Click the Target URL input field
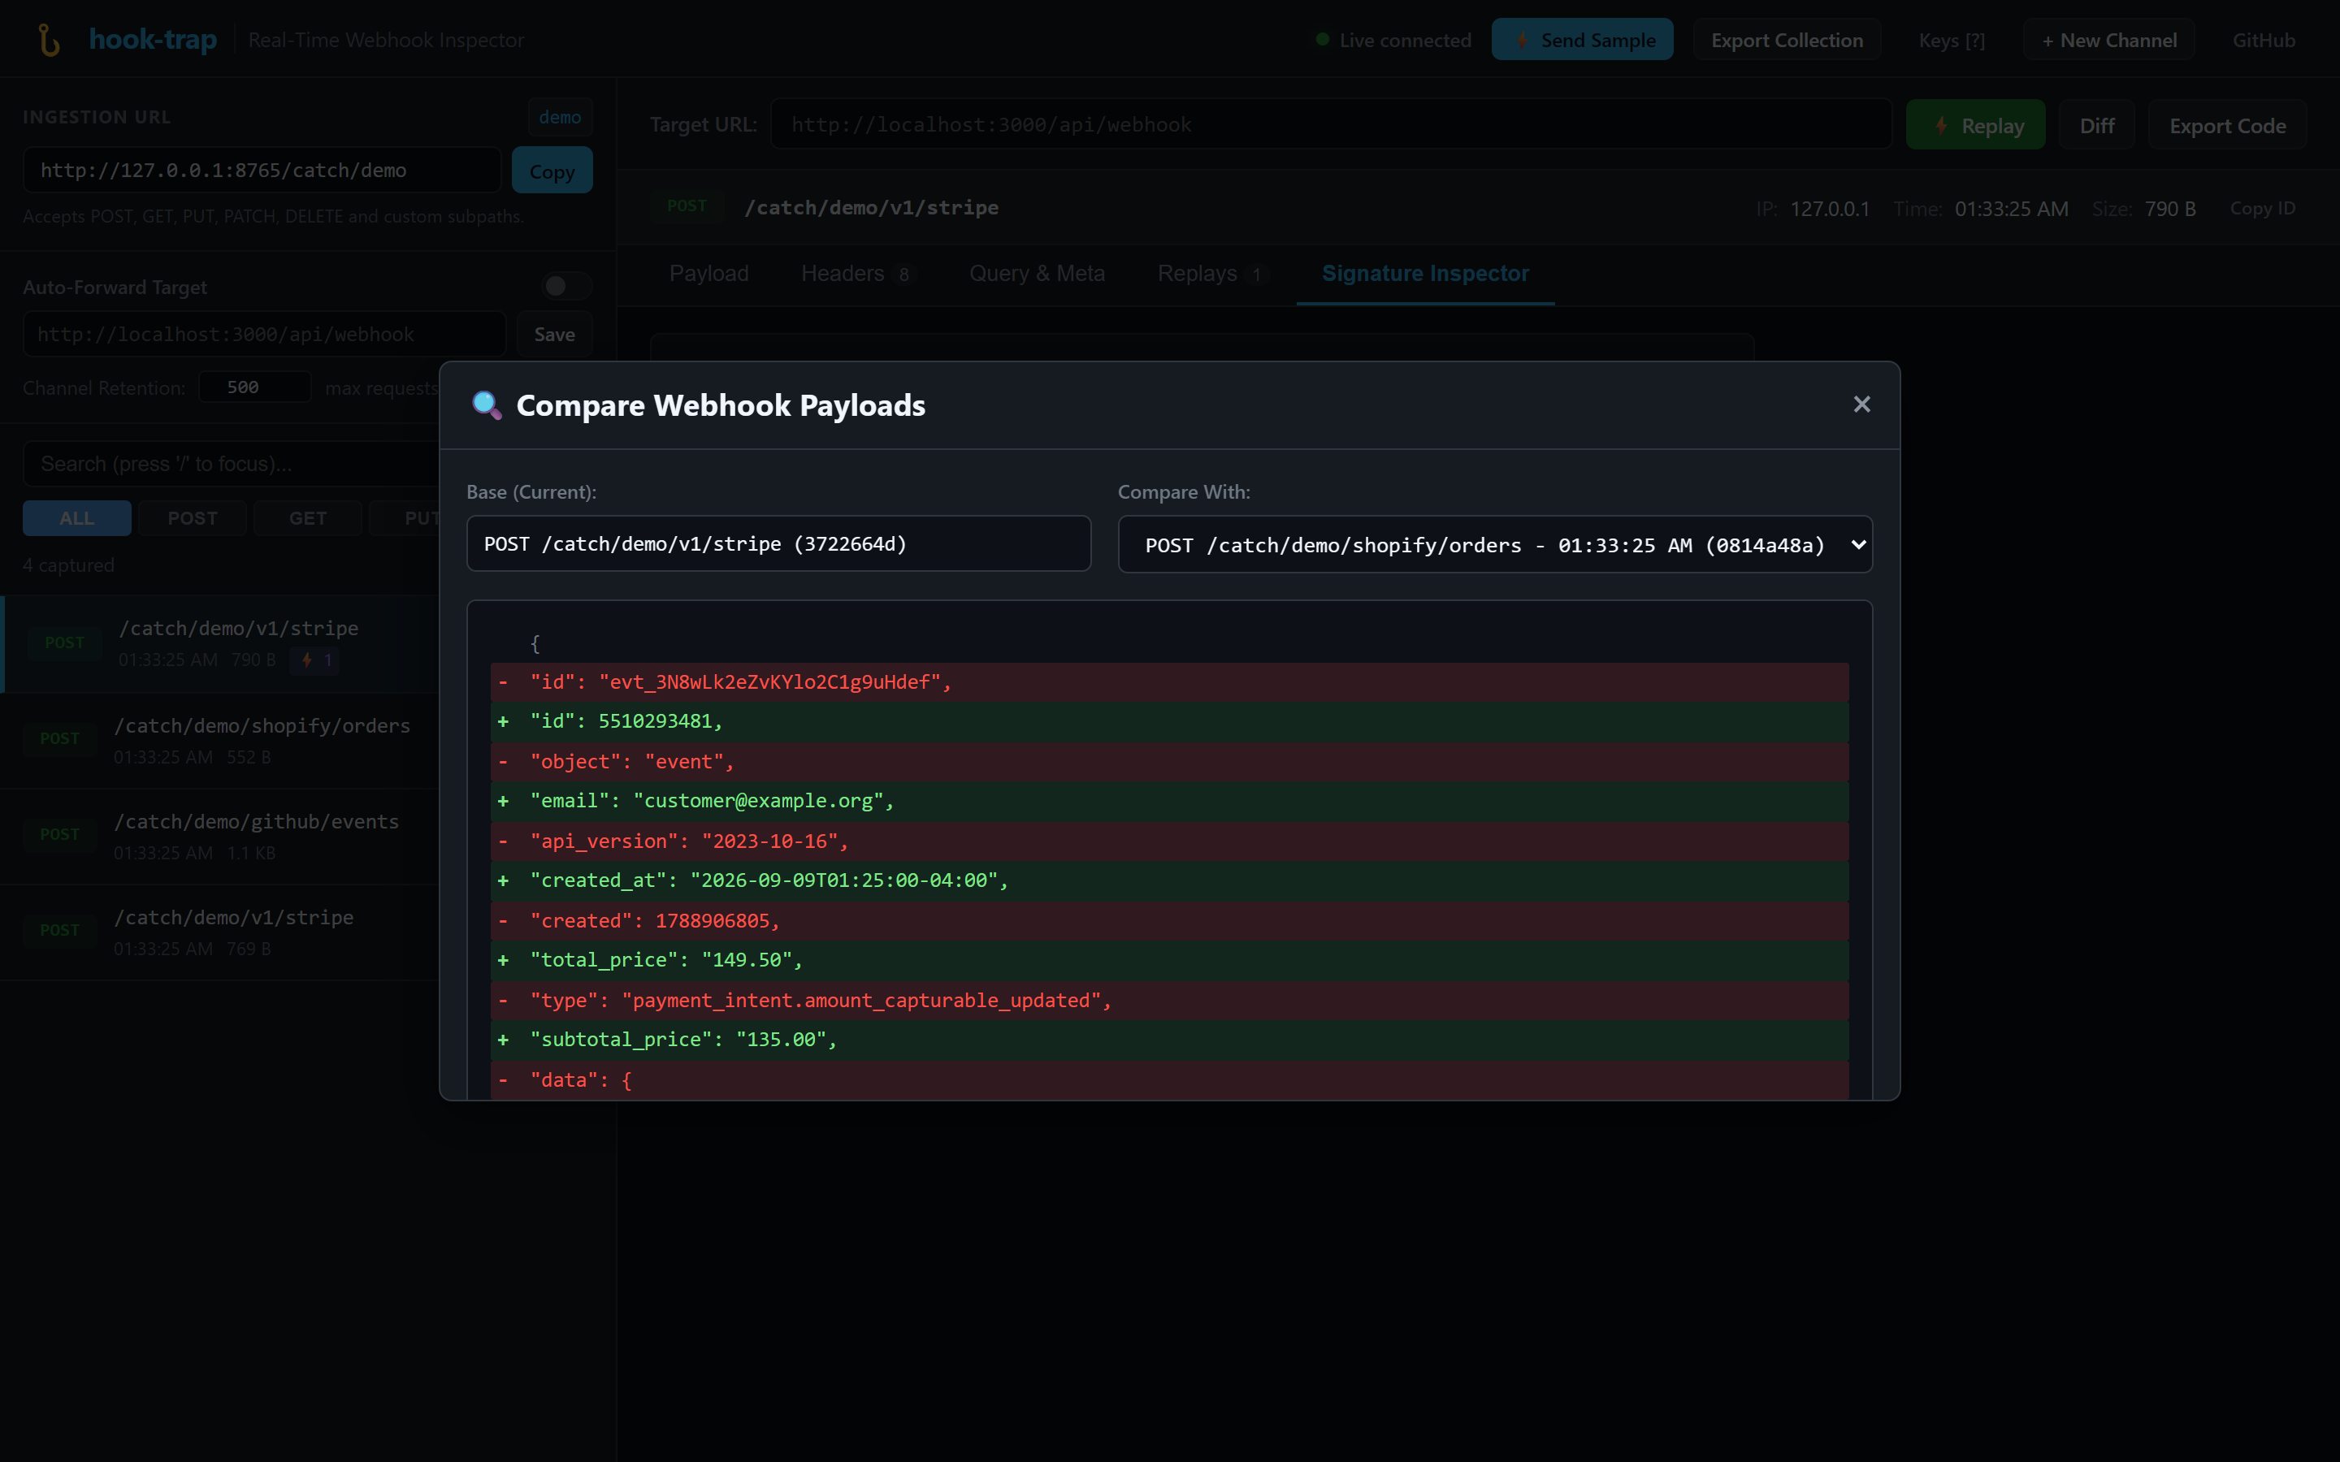This screenshot has height=1462, width=2340. 1331,123
